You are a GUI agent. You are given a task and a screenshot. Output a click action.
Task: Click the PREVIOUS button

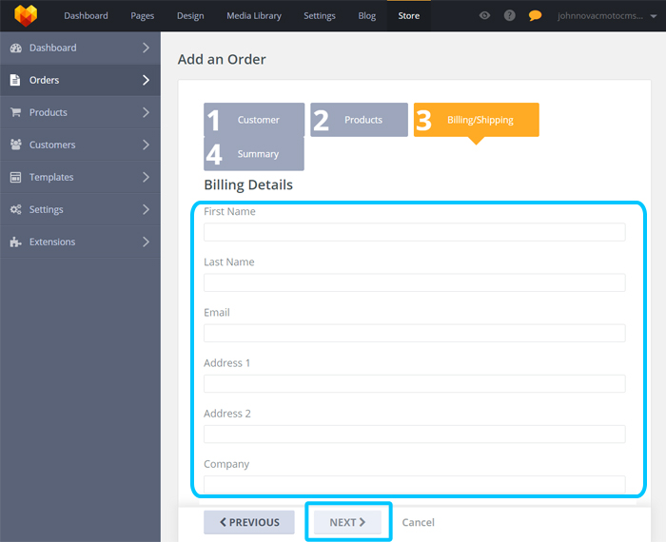point(249,522)
